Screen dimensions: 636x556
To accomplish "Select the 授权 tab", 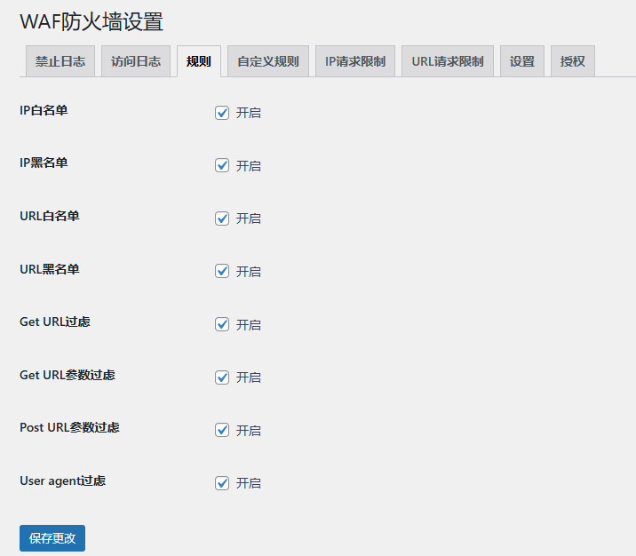I will (573, 62).
